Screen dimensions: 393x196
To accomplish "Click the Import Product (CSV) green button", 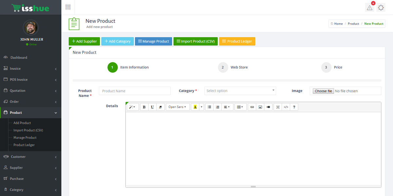I will 196,41.
